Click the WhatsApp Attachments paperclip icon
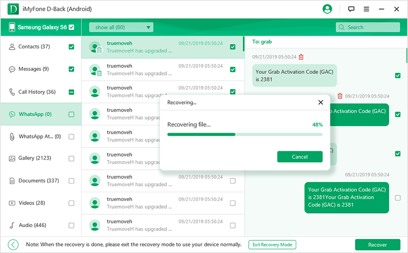 click(12, 137)
